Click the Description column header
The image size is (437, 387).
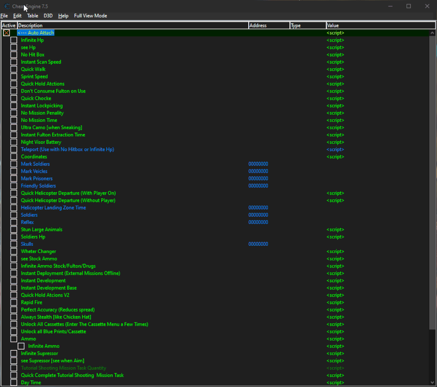click(x=133, y=25)
